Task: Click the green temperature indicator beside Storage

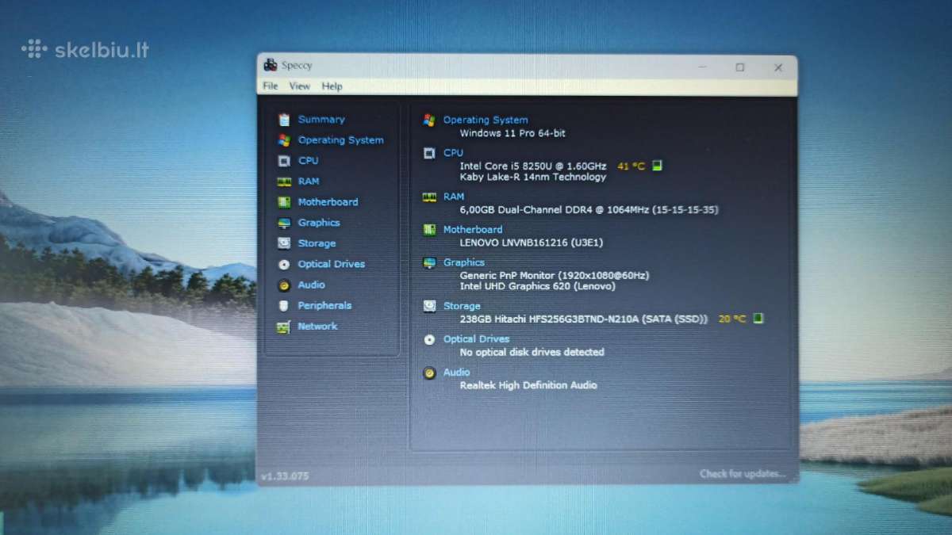Action: (758, 319)
